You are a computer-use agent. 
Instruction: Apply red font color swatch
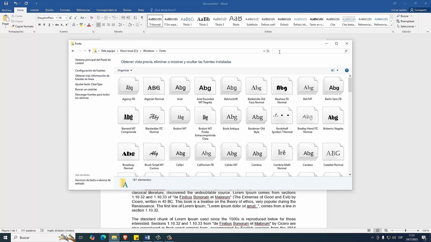tap(89, 25)
